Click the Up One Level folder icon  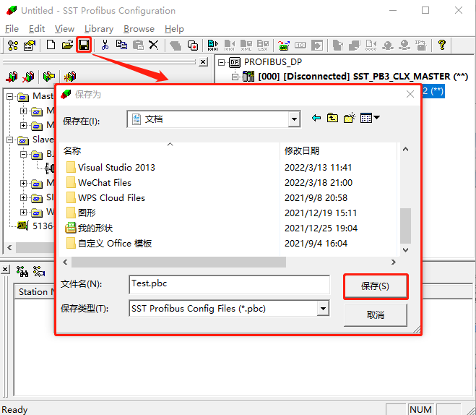pyautogui.click(x=332, y=118)
